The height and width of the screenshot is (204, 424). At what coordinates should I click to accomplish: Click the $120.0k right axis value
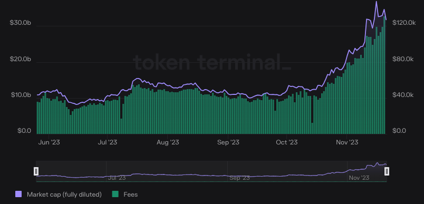click(404, 23)
